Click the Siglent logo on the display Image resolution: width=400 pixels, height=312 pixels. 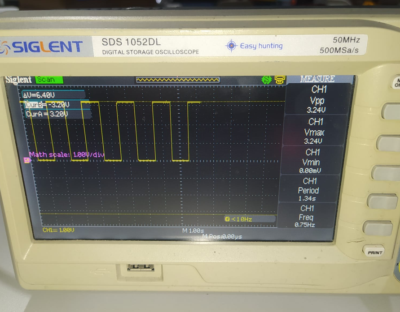point(18,78)
